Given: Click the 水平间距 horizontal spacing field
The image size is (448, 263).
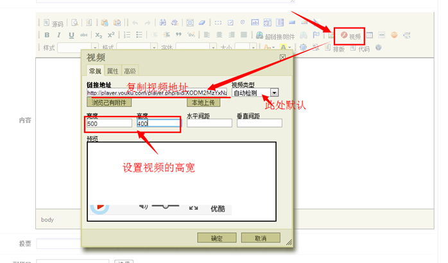Looking at the screenshot, I should [209, 123].
